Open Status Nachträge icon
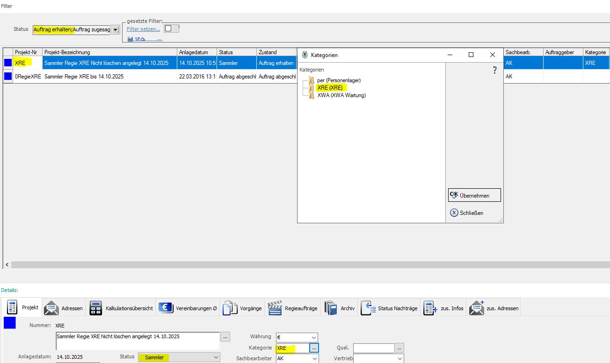The image size is (610, 363). point(368,308)
